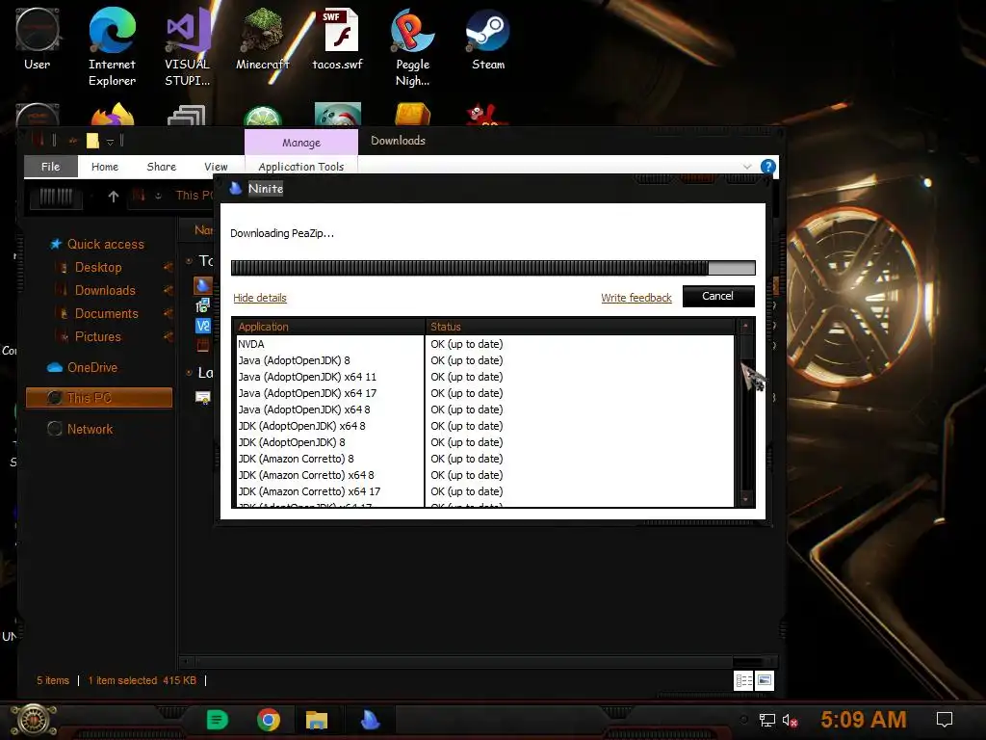Open the notification center icon
The image size is (986, 740).
click(945, 719)
